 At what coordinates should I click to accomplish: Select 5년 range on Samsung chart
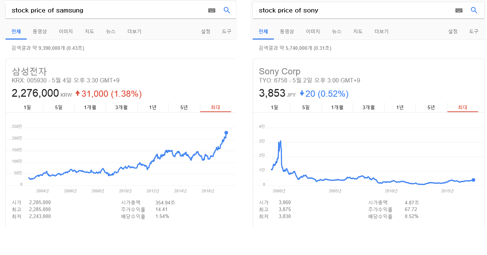tap(184, 107)
